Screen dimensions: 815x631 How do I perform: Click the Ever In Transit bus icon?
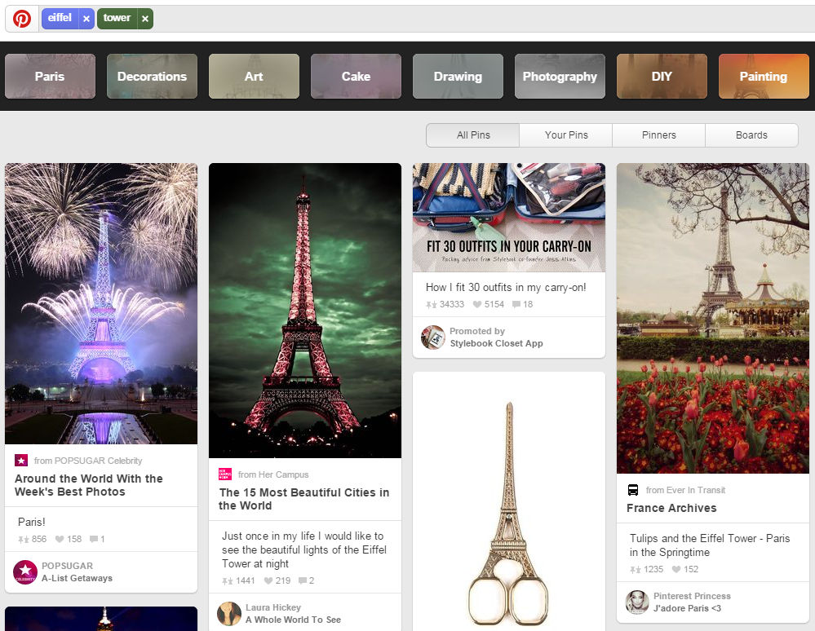pos(632,489)
